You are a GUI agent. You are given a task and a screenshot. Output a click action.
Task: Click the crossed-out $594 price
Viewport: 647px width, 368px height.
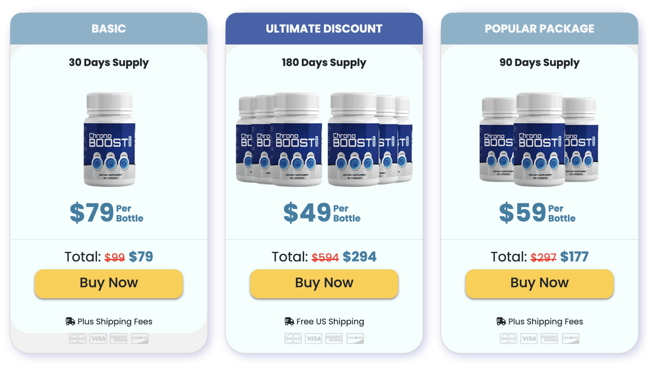(325, 257)
